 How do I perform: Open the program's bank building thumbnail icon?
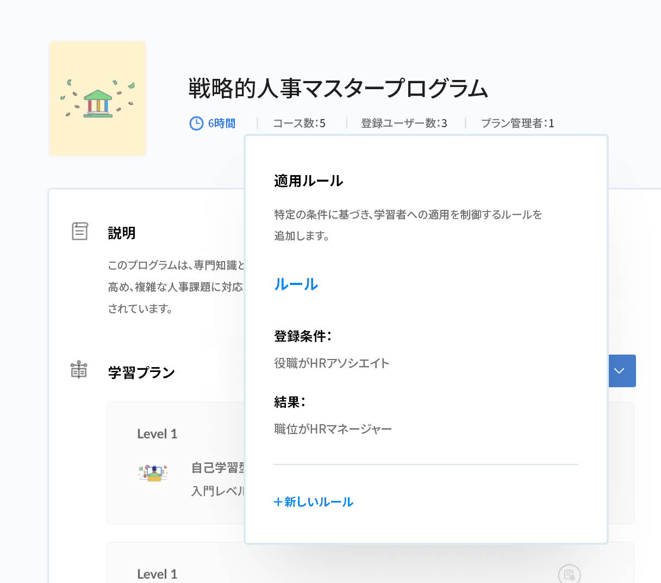click(x=97, y=98)
